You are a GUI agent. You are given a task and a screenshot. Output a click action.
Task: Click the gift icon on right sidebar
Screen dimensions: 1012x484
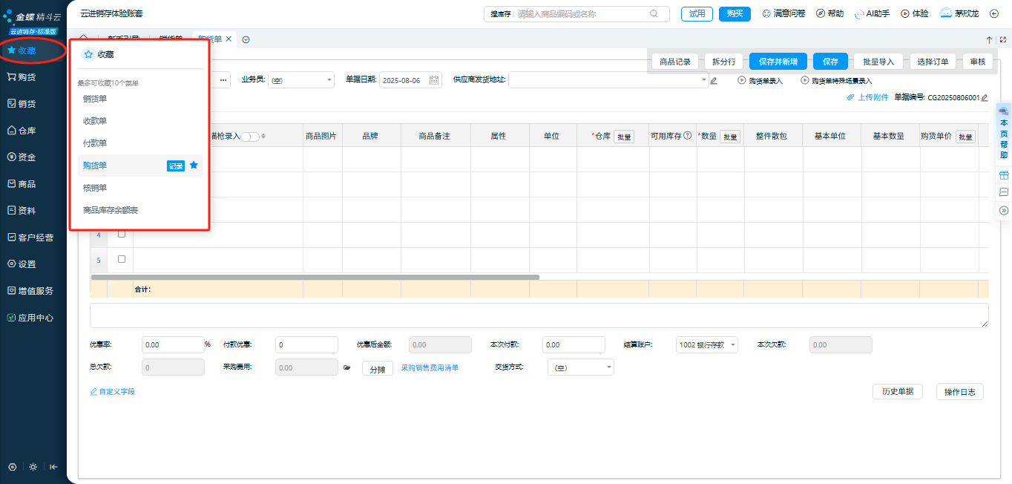pyautogui.click(x=1004, y=175)
